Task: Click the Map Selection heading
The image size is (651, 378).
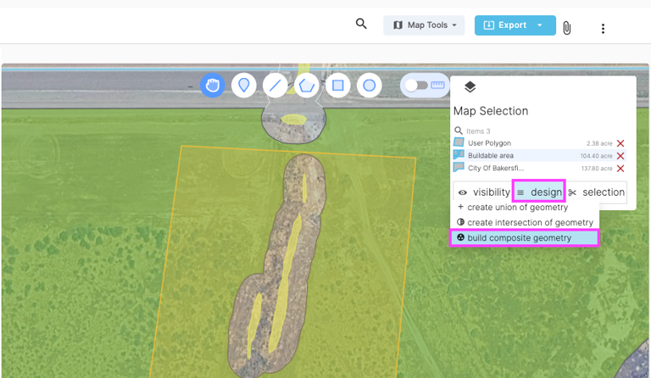Action: [491, 111]
